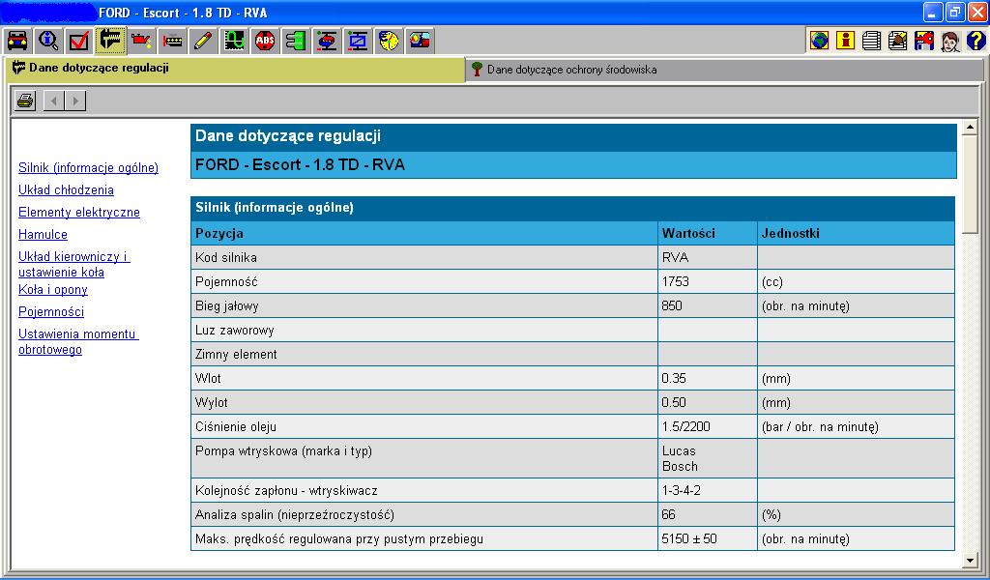Image resolution: width=990 pixels, height=580 pixels.
Task: Open the blue question mark help icon
Action: point(975,41)
